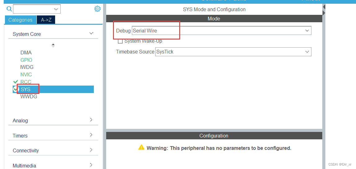This screenshot has width=356, height=169.
Task: Select IWDG in the System Core list
Action: pos(27,67)
